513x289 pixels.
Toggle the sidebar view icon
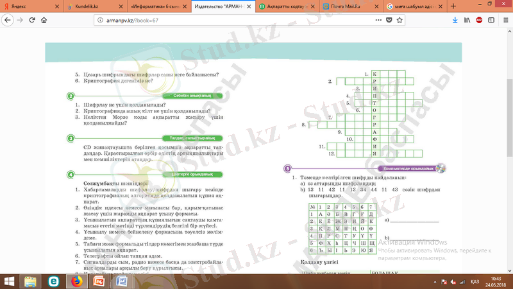(x=490, y=20)
